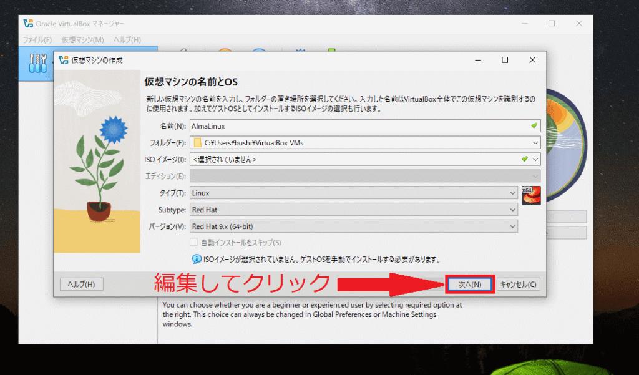Image resolution: width=639 pixels, height=375 pixels.
Task: Open the ヘルプ(H) menu in Manager
Action: coord(127,39)
